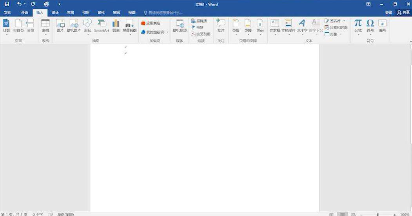Switch to the Layout (布局) tab
The image size is (412, 216).
click(71, 12)
